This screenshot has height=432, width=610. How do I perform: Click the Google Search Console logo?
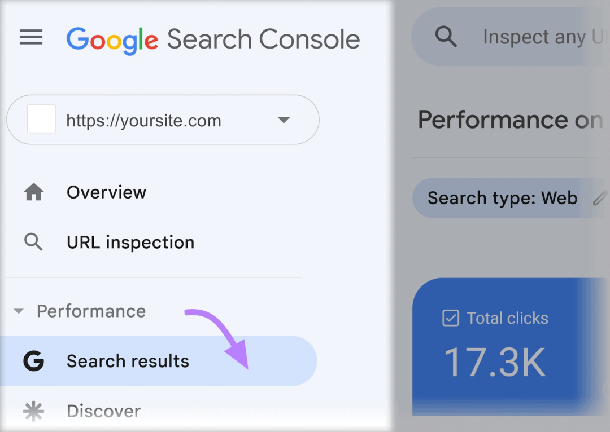[213, 40]
